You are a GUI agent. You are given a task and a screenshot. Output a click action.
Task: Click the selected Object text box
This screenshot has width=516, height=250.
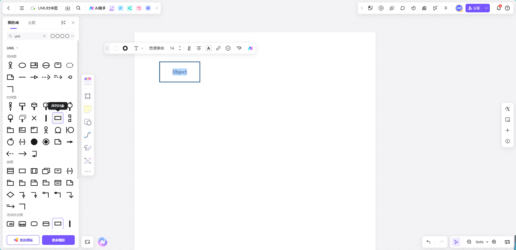coord(180,72)
